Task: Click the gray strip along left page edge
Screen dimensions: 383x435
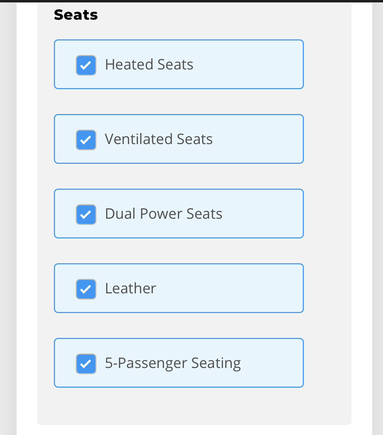Action: pos(8,213)
